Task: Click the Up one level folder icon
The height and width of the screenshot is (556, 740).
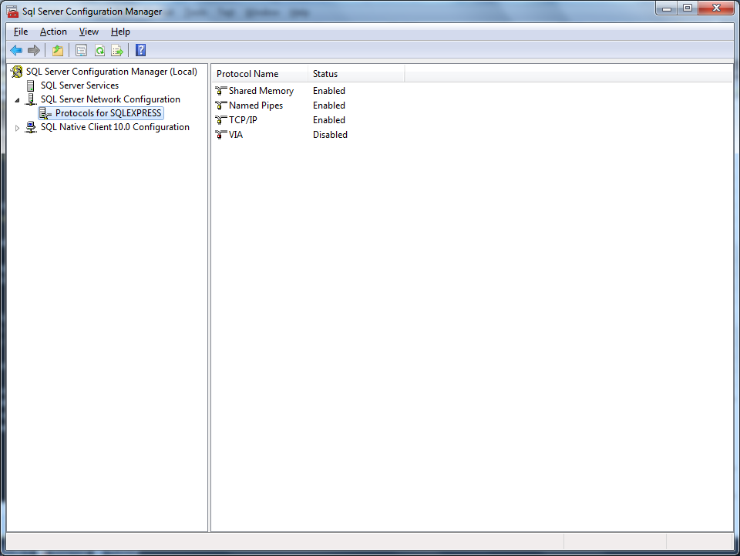Action: click(x=58, y=51)
